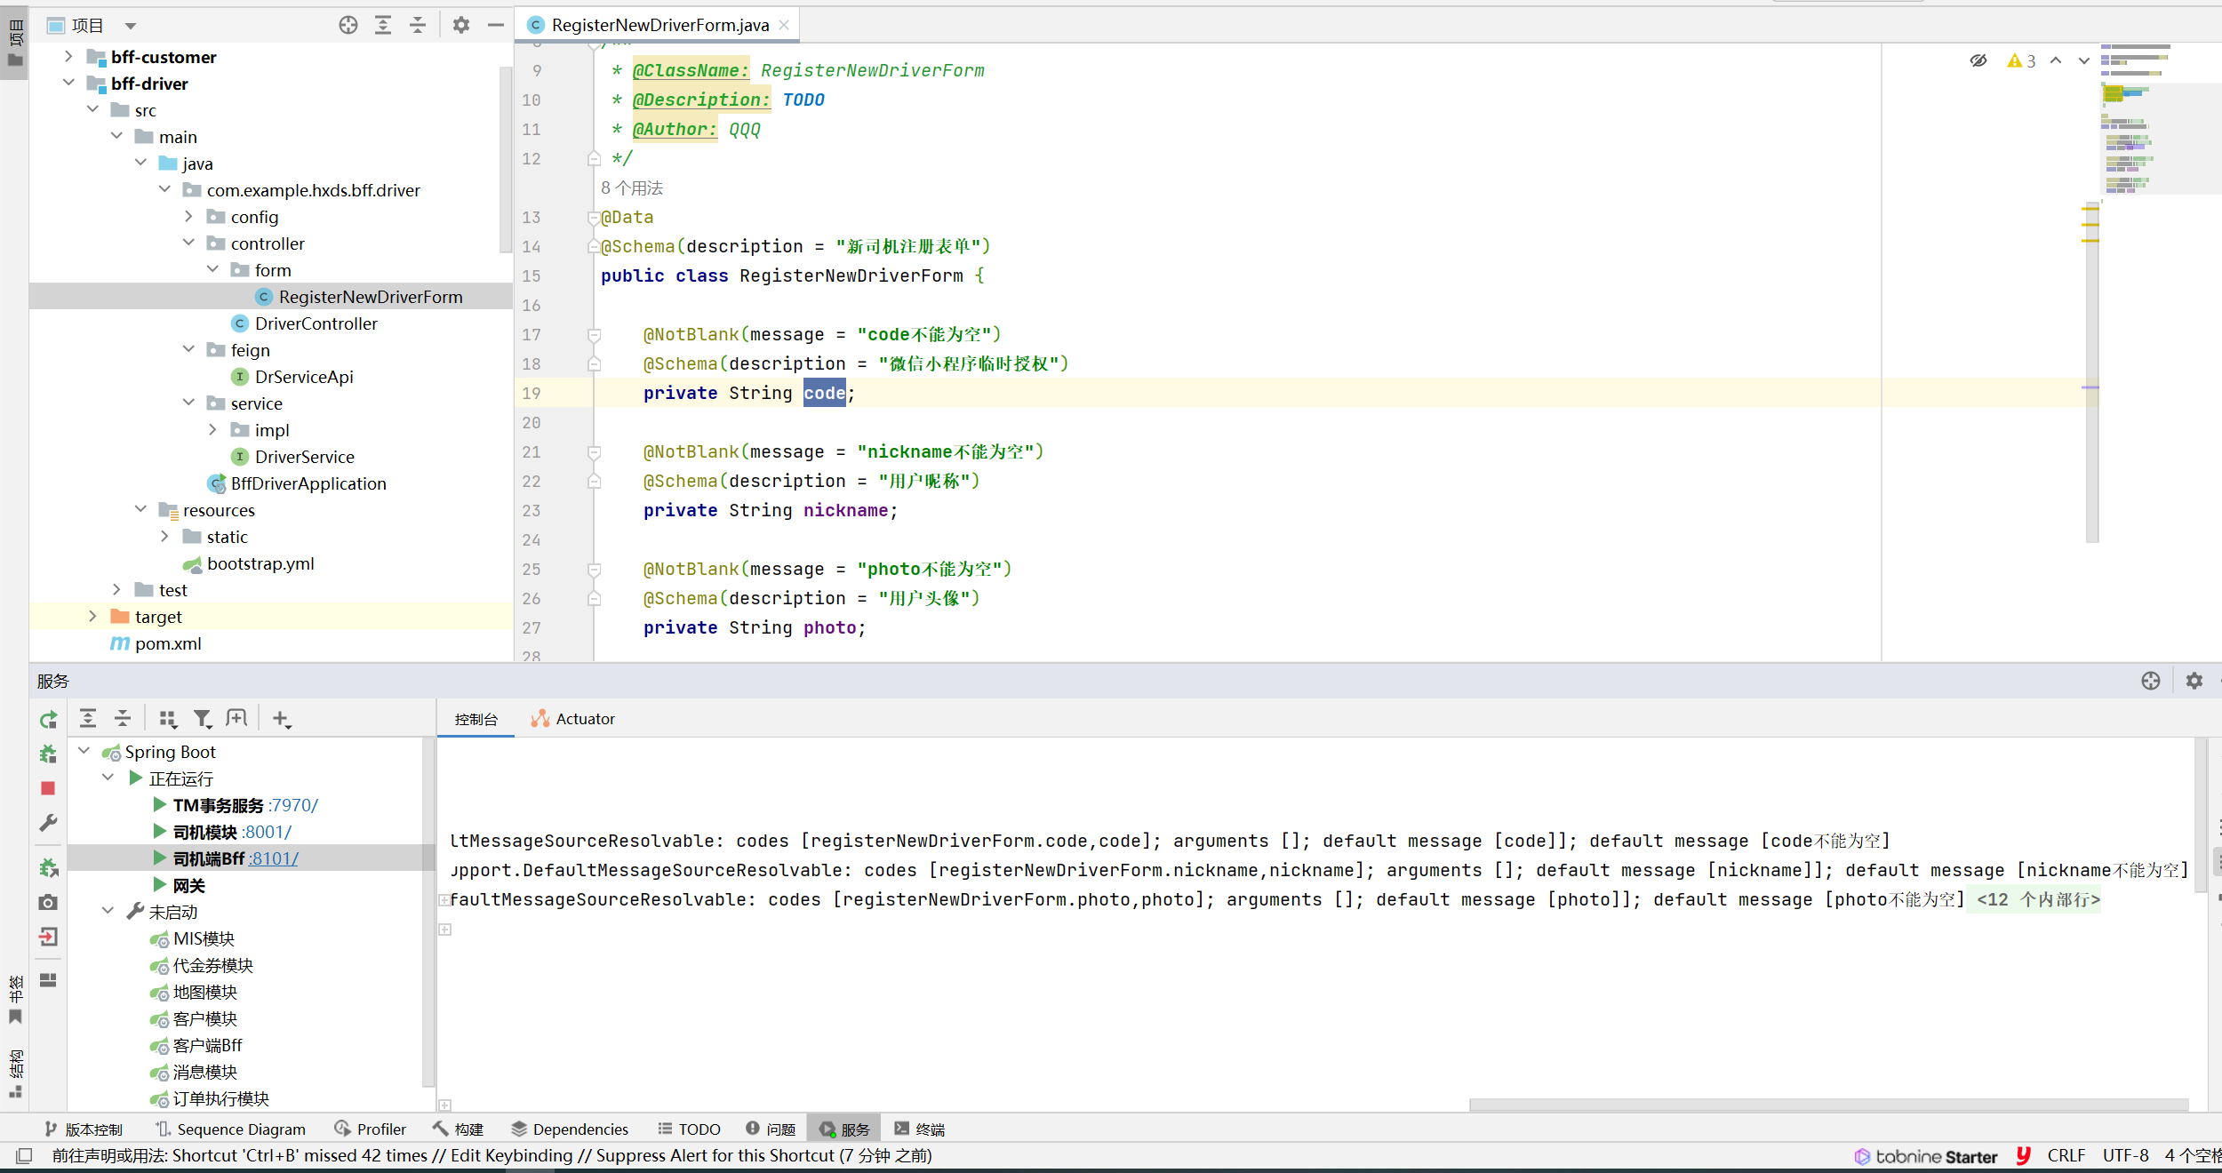Click the camera thread dump icon
This screenshot has height=1173, width=2222.
48,903
